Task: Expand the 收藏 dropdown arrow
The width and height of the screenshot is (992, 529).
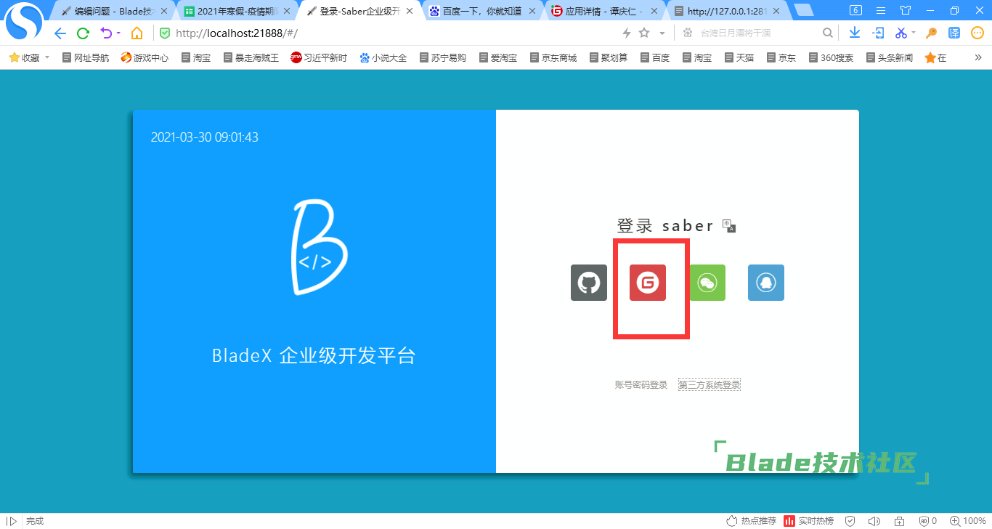Action: point(47,57)
